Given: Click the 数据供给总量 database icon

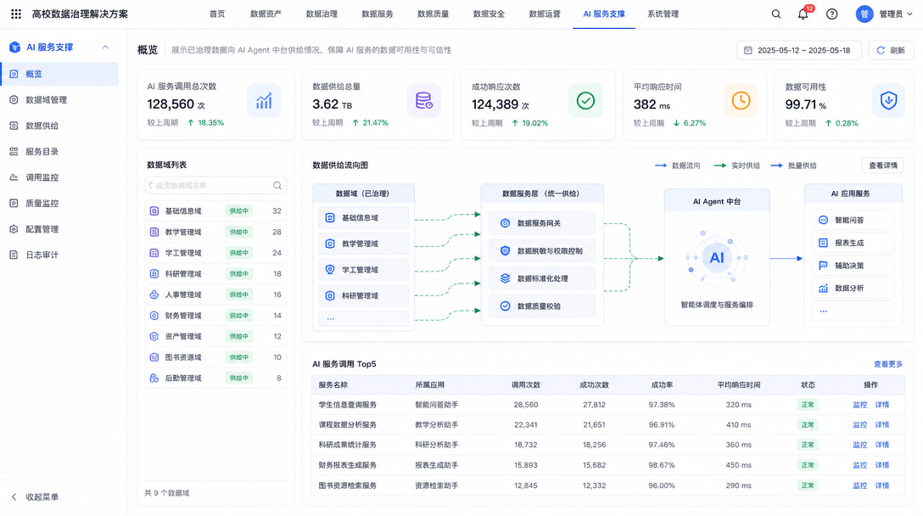Looking at the screenshot, I should 424,101.
